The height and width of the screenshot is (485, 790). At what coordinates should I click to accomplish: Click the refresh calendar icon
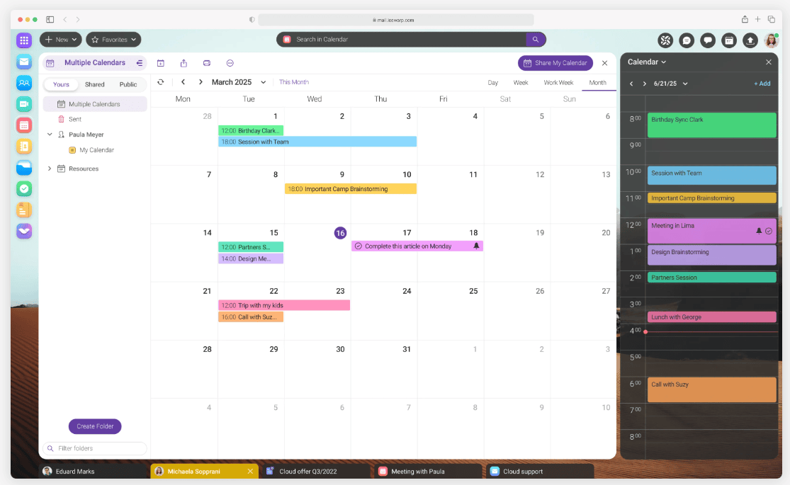(x=161, y=82)
